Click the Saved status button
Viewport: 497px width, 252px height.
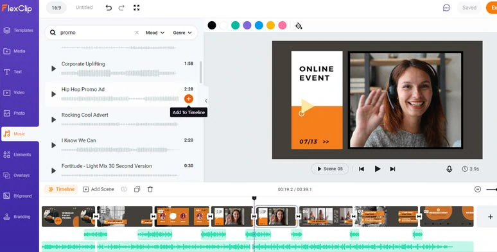[x=469, y=8]
